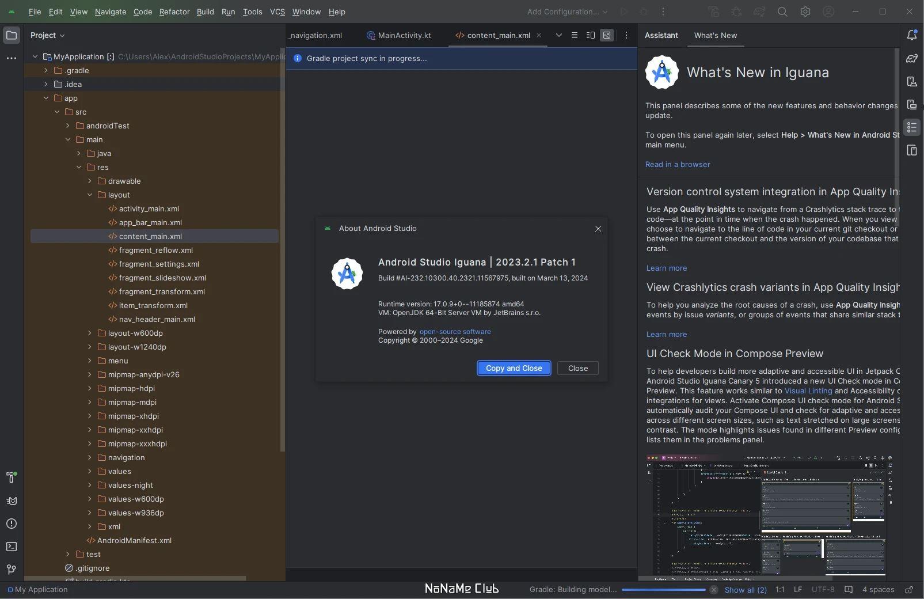924x599 pixels.
Task: Click Sync Project with Gradle Files elephant icon
Action: click(x=759, y=12)
